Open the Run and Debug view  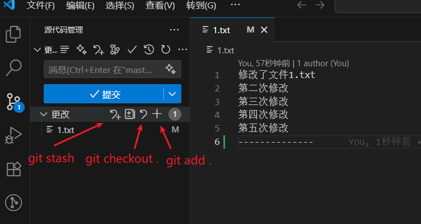13,135
